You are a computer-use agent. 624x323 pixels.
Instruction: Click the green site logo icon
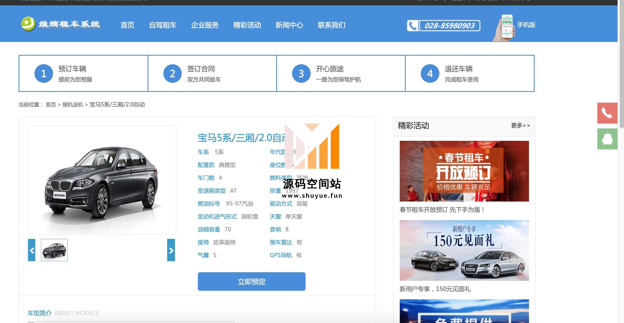tap(29, 24)
